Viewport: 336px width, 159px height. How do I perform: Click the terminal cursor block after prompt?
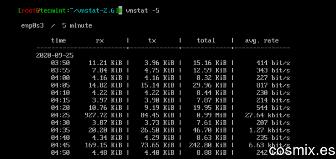121,11
